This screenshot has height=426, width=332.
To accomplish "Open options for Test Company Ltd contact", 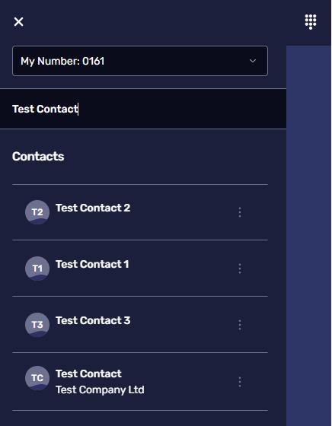I will tap(240, 382).
